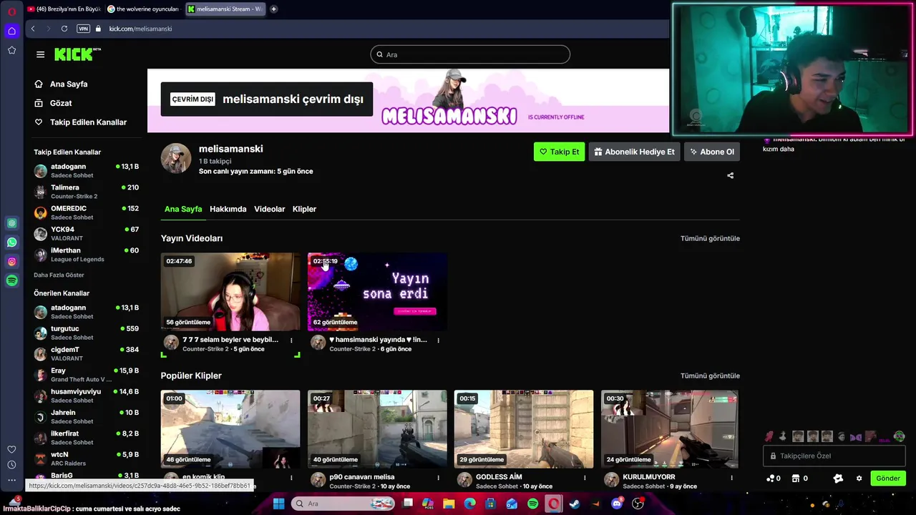Open Steam from the taskbar

pos(574,504)
